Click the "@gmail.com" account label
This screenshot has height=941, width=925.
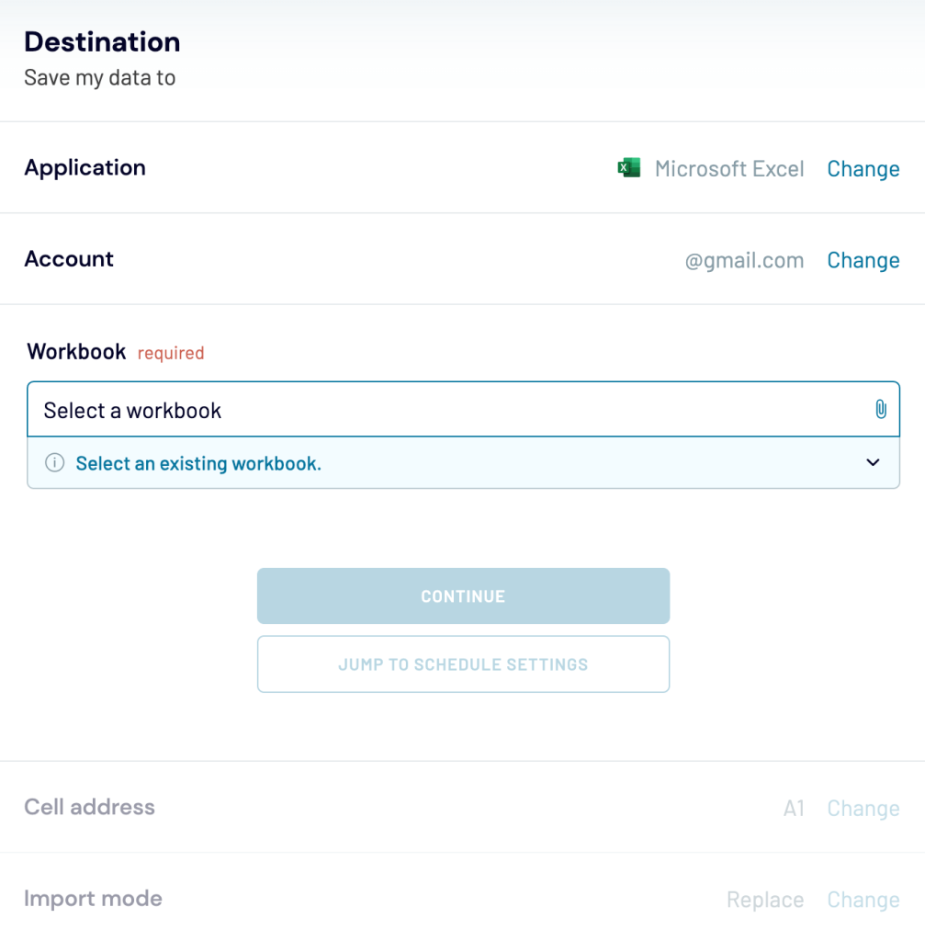coord(746,260)
